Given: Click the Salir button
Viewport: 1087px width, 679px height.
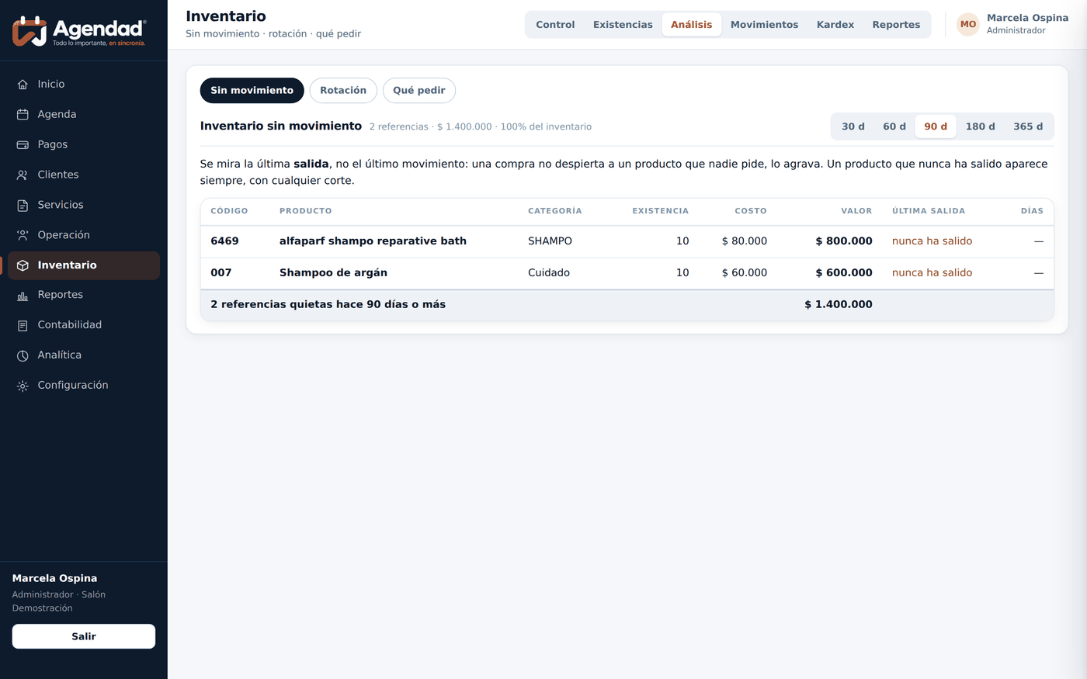Looking at the screenshot, I should 84,636.
